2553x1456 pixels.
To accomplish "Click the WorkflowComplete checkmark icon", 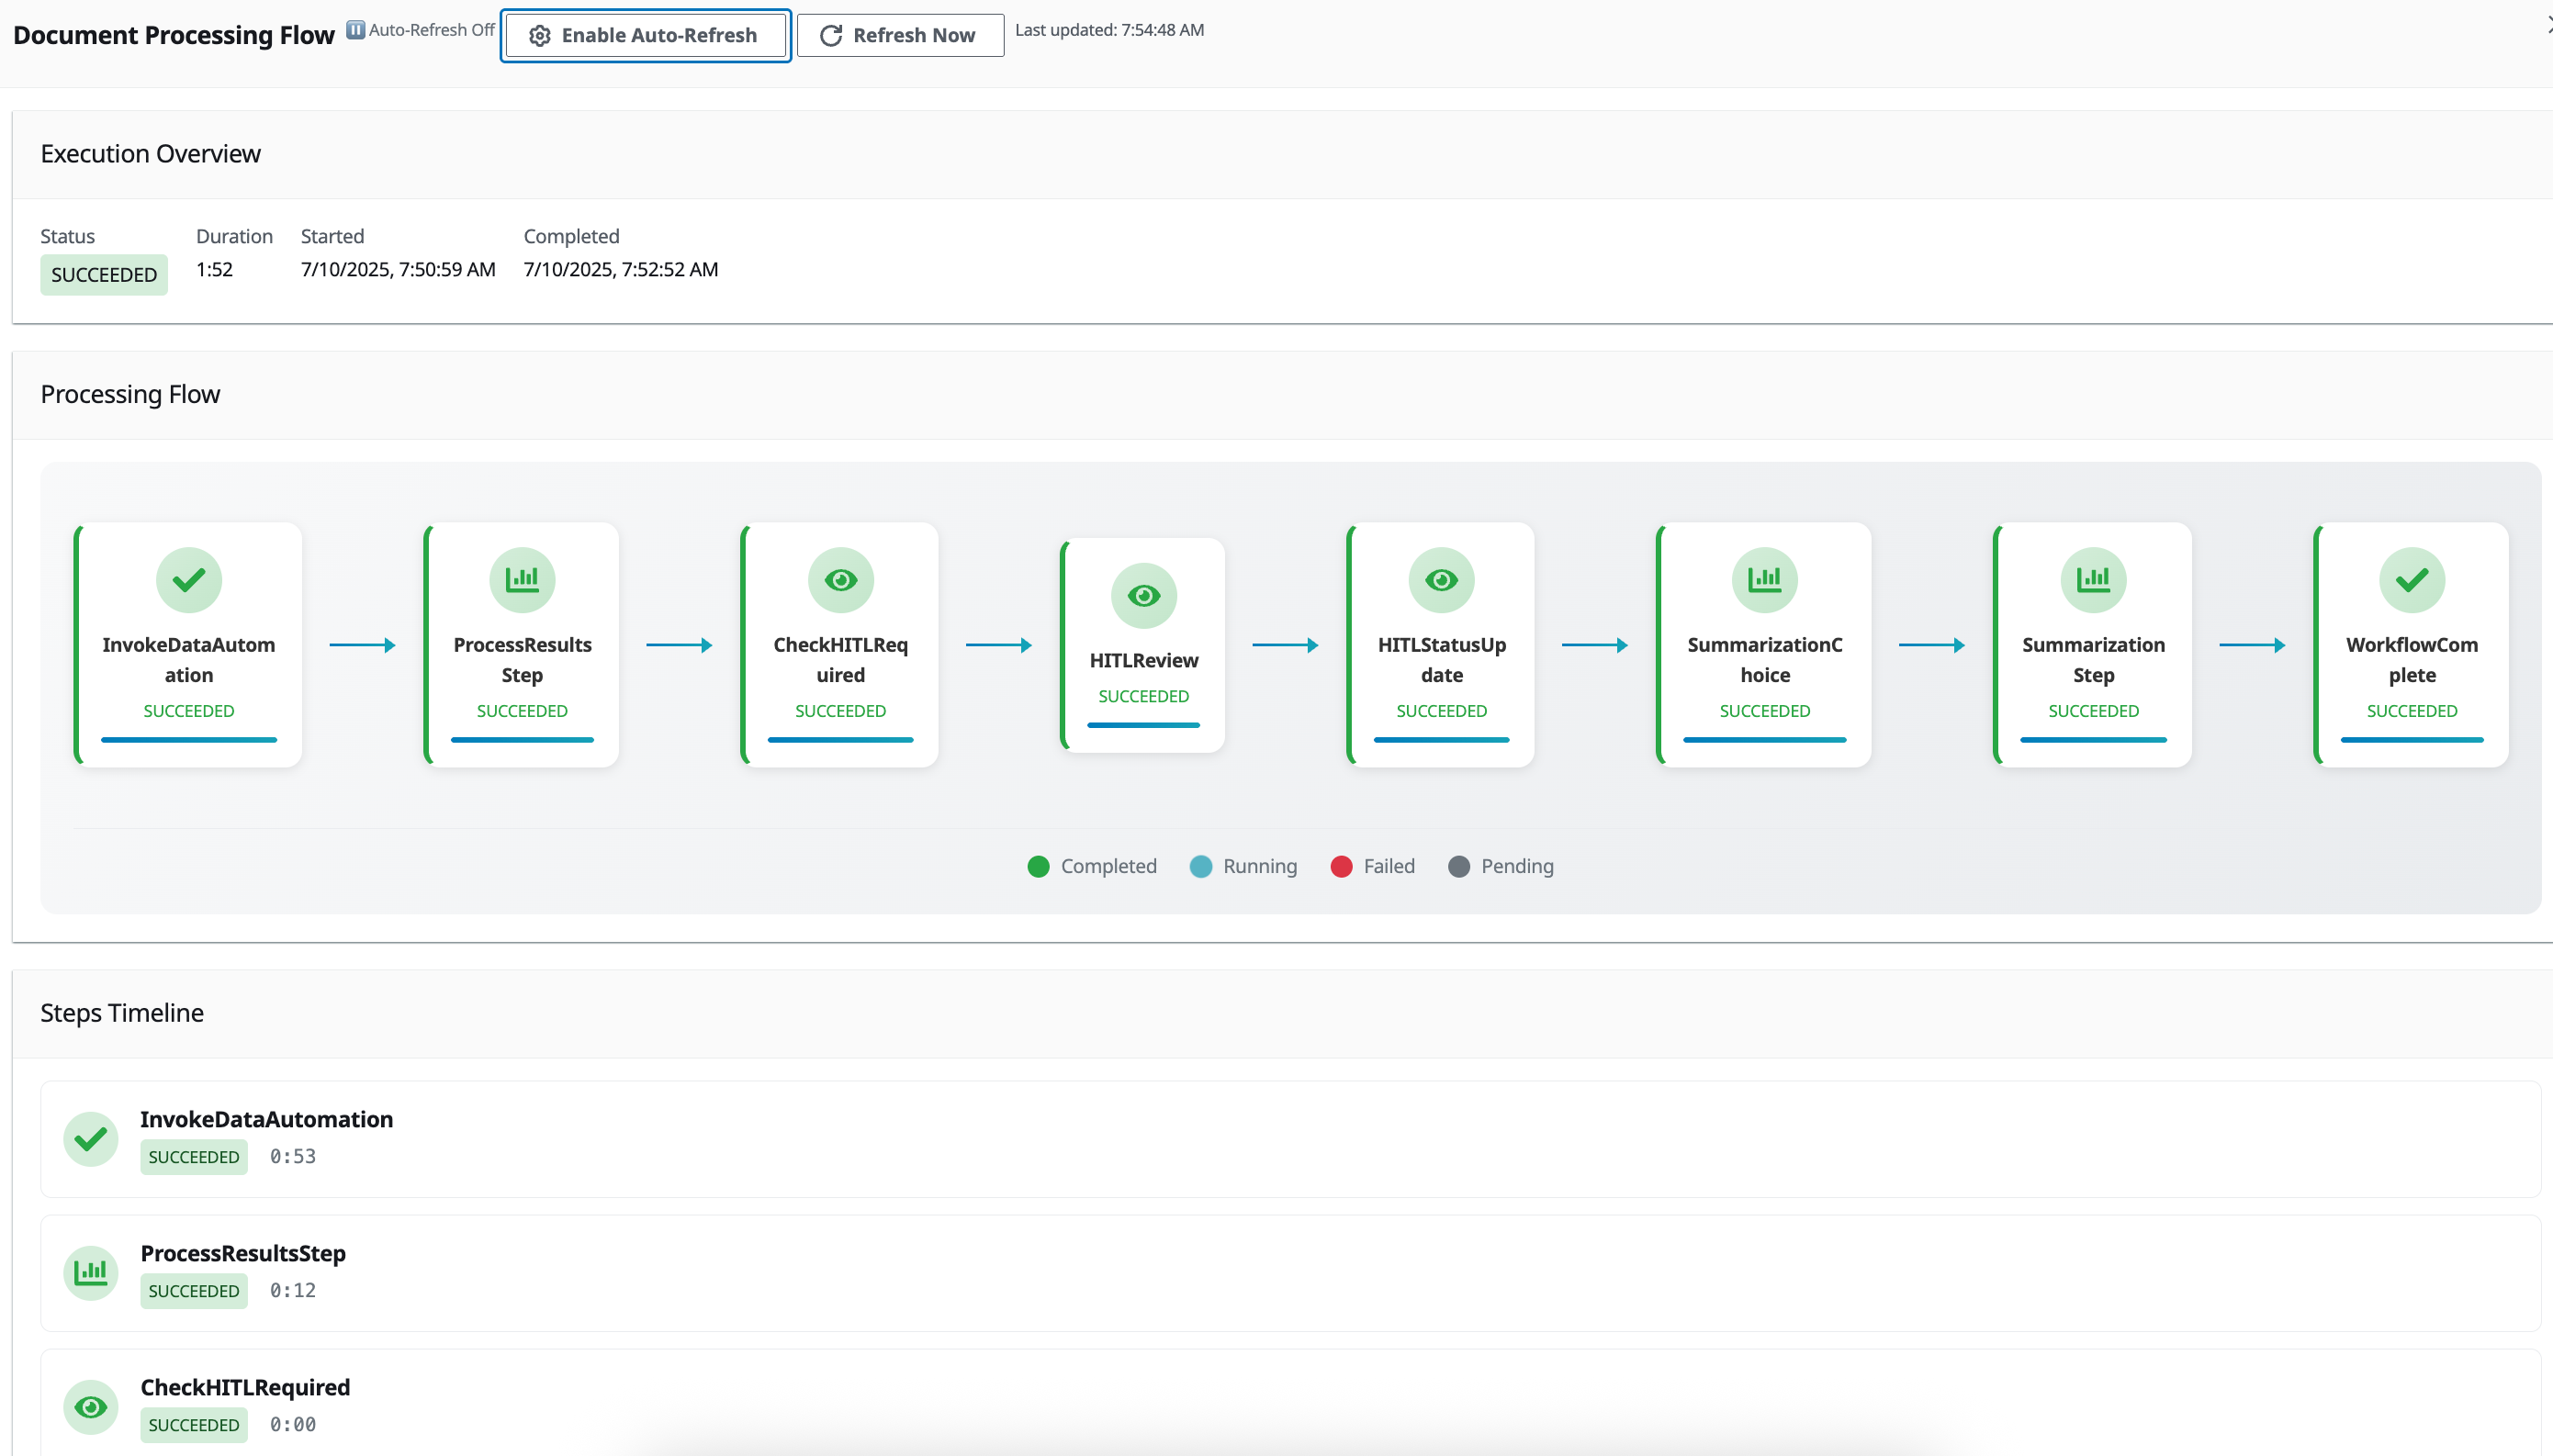I will click(2411, 580).
